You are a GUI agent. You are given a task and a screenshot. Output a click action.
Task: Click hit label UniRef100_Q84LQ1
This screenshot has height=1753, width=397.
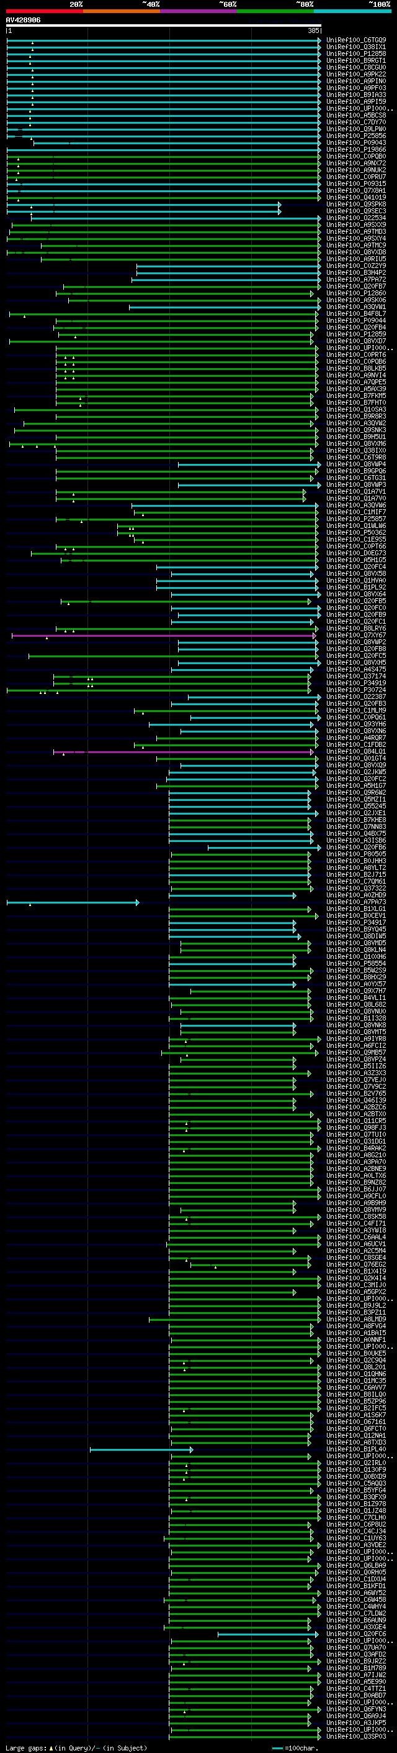pyautogui.click(x=356, y=752)
